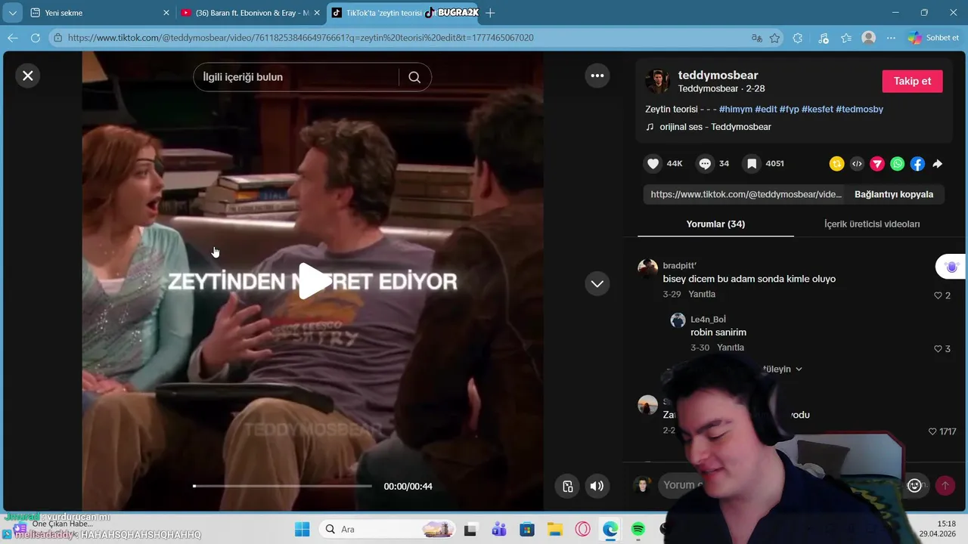Close the Yeni sekme tab
Viewport: 968px width, 544px height.
click(x=166, y=13)
